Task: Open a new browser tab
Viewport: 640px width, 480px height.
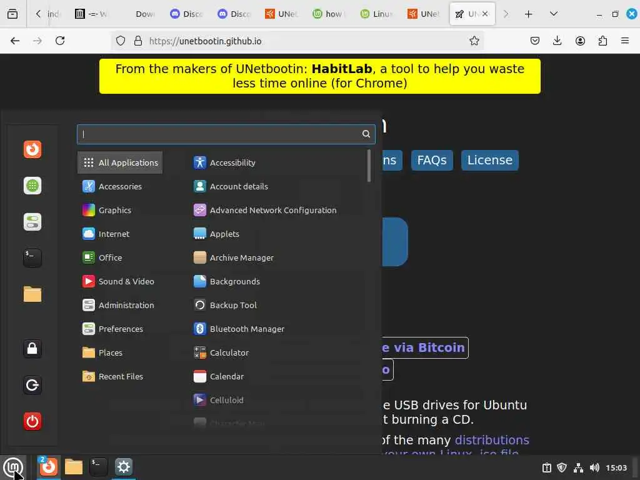Action: (529, 14)
